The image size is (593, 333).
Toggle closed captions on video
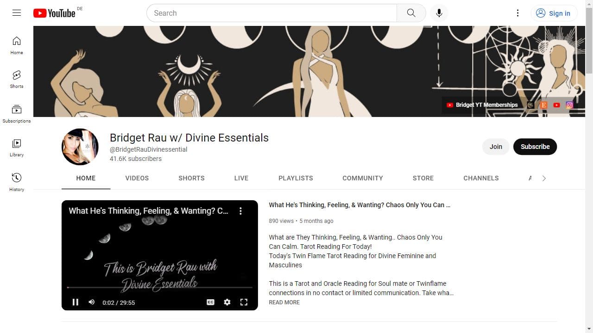[210, 302]
